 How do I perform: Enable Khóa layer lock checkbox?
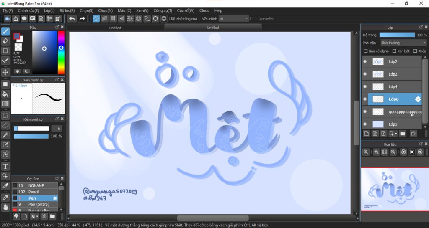[415, 51]
